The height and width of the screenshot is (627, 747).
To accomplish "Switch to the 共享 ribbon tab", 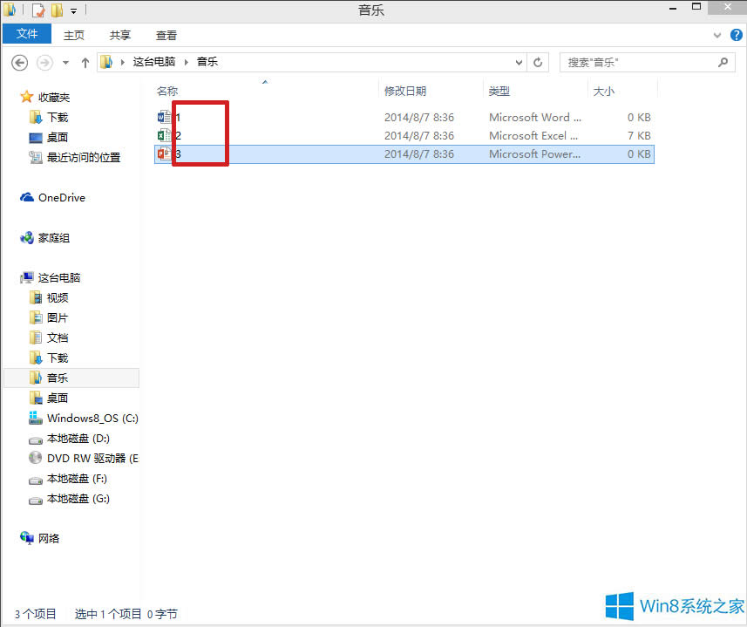I will coord(119,35).
